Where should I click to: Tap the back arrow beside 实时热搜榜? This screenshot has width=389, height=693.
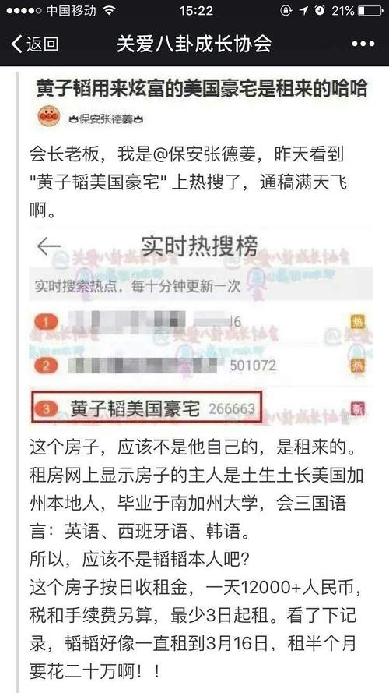(x=48, y=246)
